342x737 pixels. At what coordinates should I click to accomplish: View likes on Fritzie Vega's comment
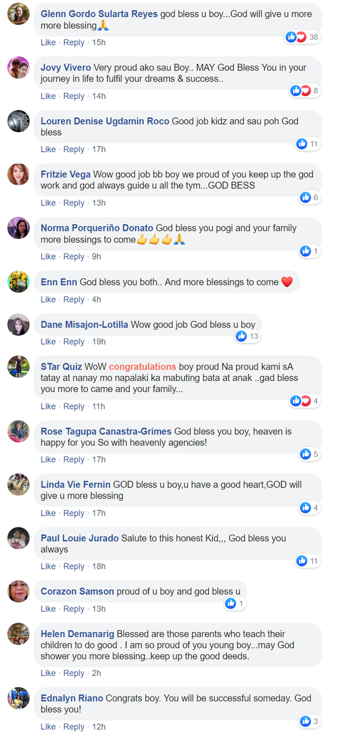coord(305,197)
